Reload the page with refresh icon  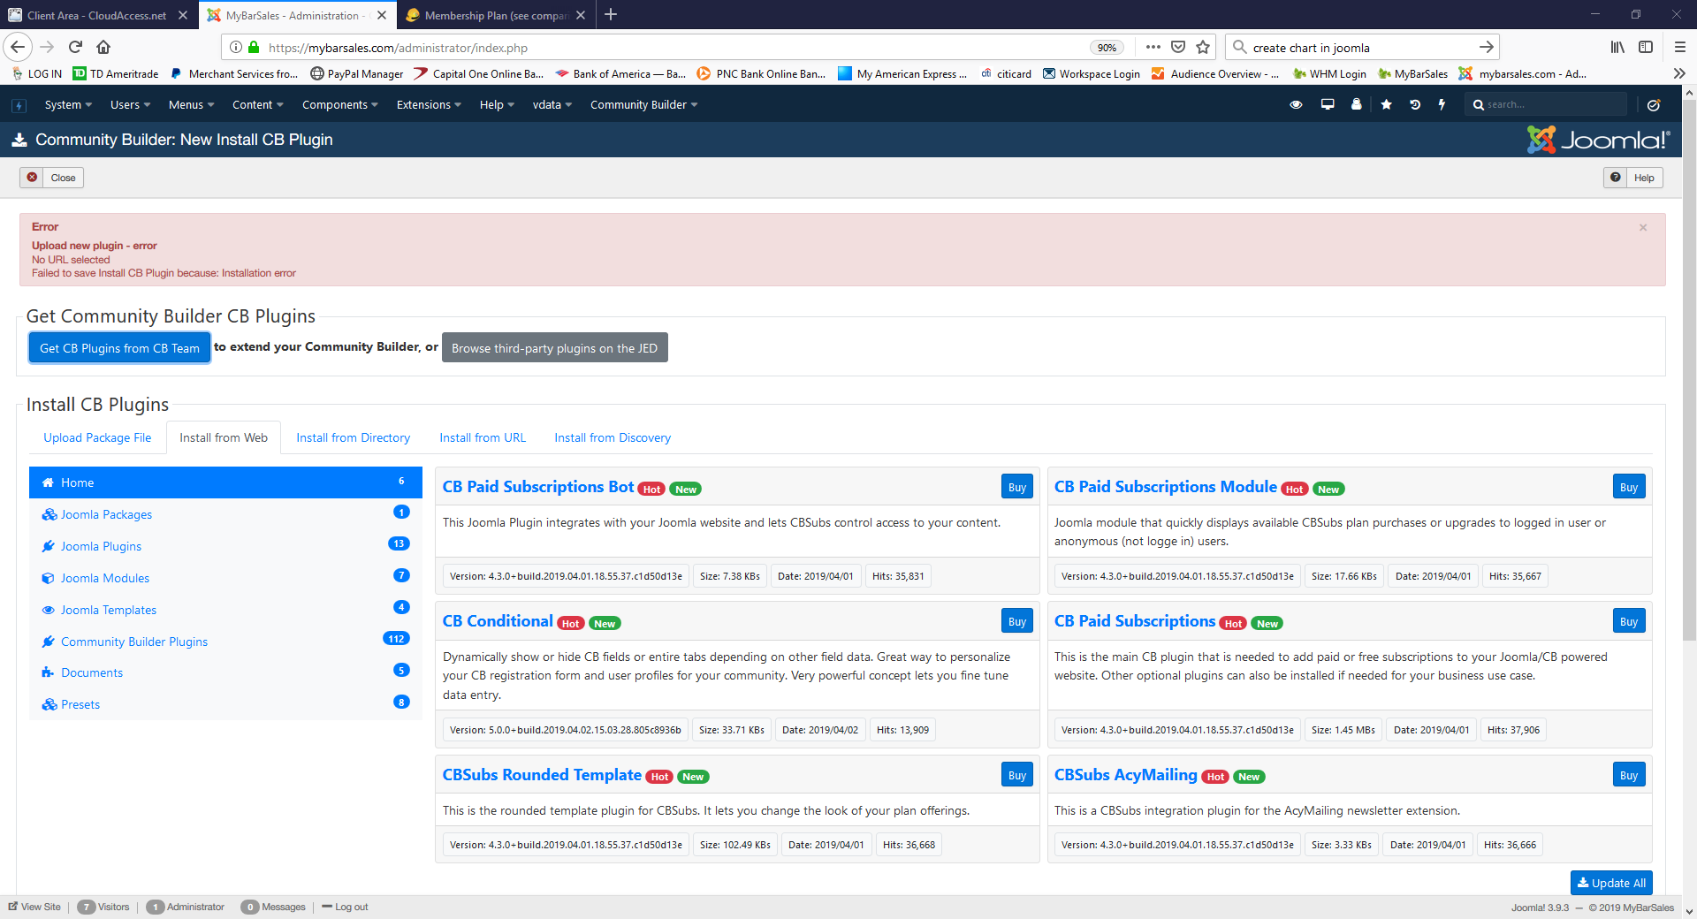(x=75, y=47)
